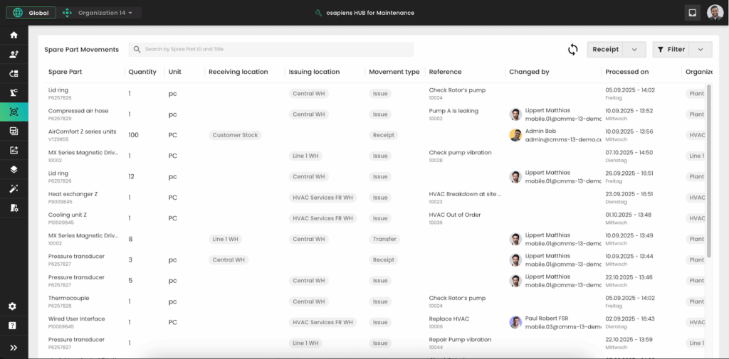Viewport: 729px width, 359px height.
Task: Click the Reference column header
Action: coord(445,72)
